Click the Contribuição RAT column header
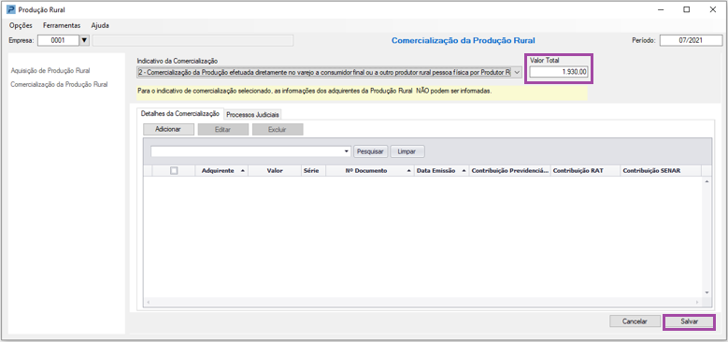 click(x=585, y=171)
